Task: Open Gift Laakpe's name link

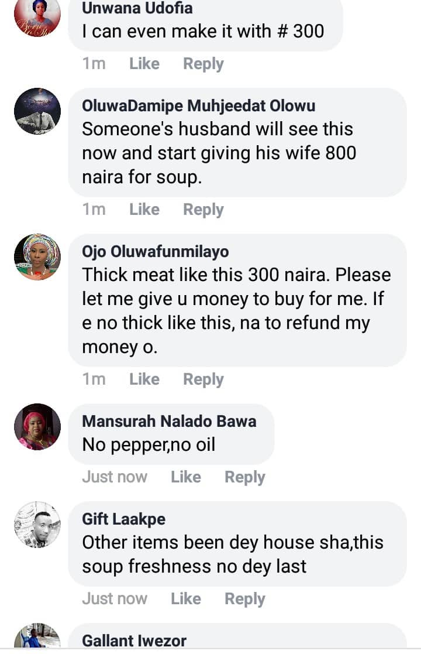Action: point(124,519)
